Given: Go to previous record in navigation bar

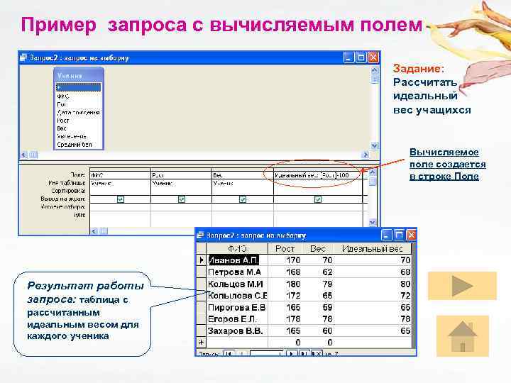Looking at the screenshot, I should coord(241,353).
